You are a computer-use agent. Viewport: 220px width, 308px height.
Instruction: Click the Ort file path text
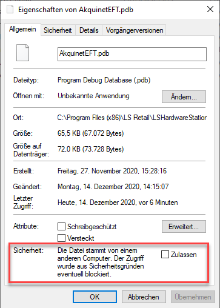tap(132, 118)
